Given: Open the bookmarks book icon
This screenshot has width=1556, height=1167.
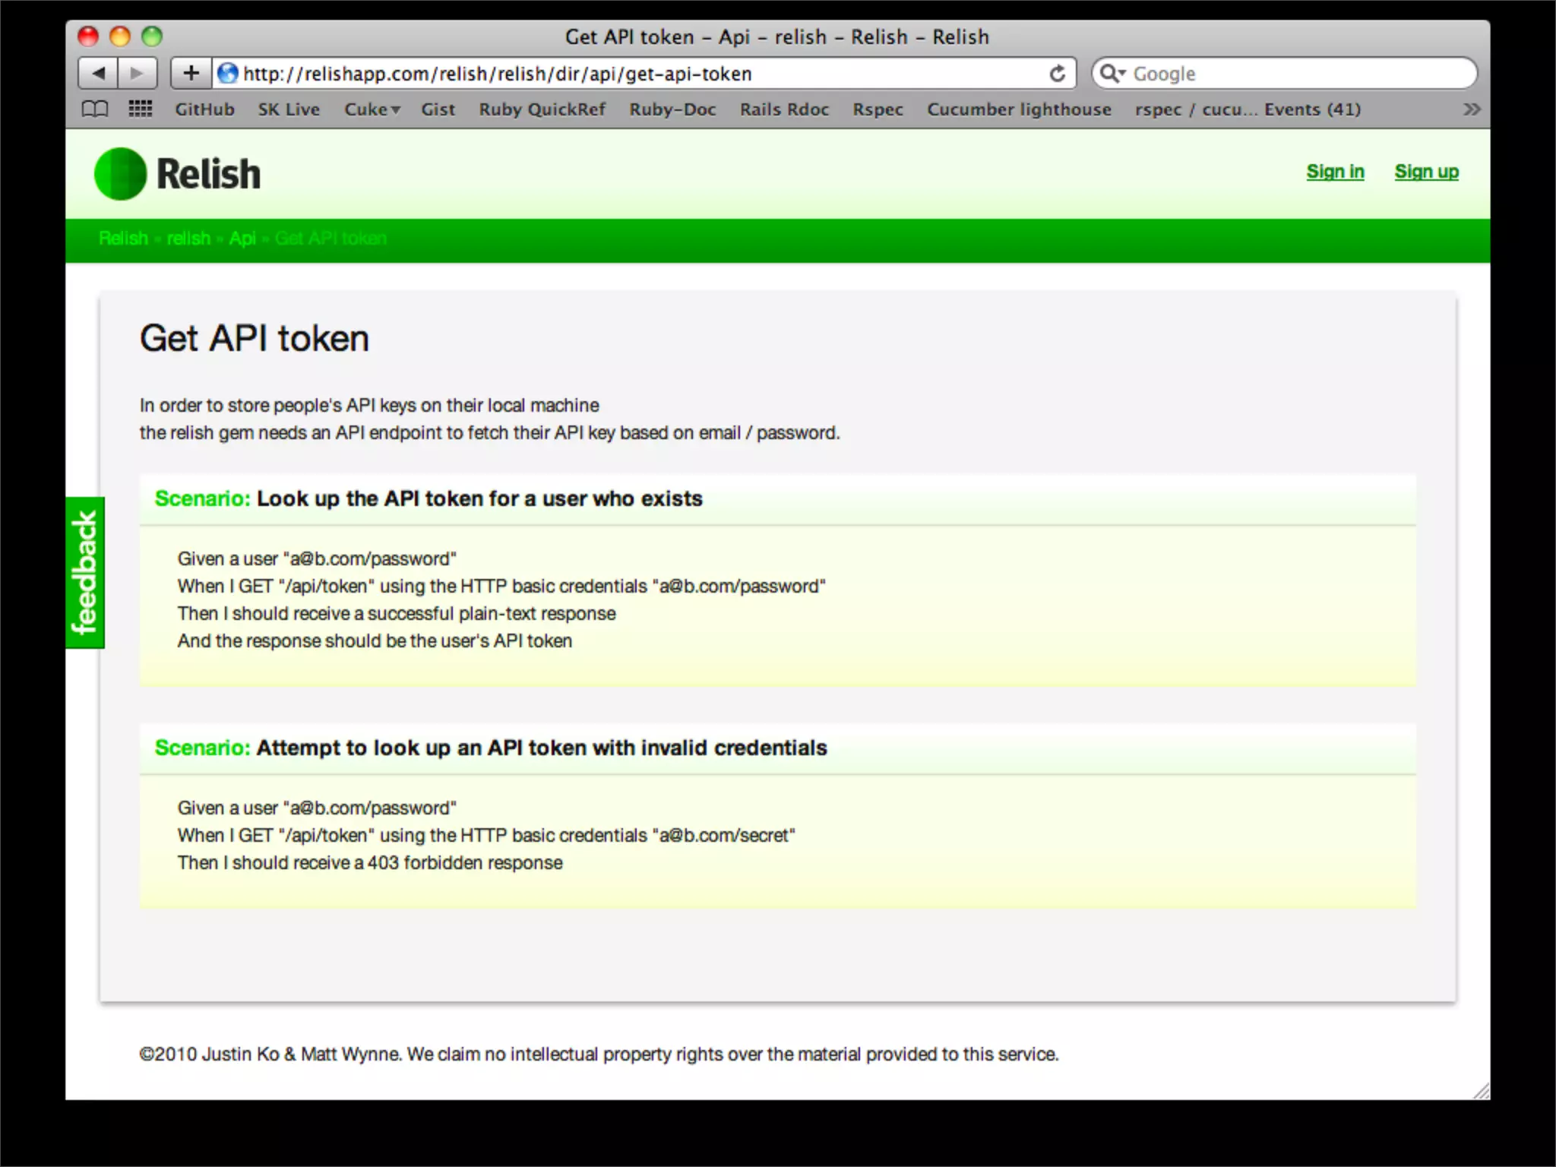Looking at the screenshot, I should point(95,109).
